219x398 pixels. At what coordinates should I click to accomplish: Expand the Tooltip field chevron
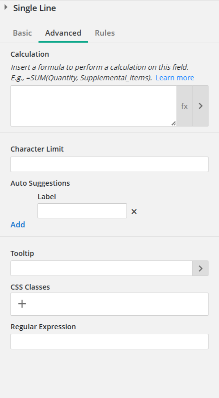200,268
